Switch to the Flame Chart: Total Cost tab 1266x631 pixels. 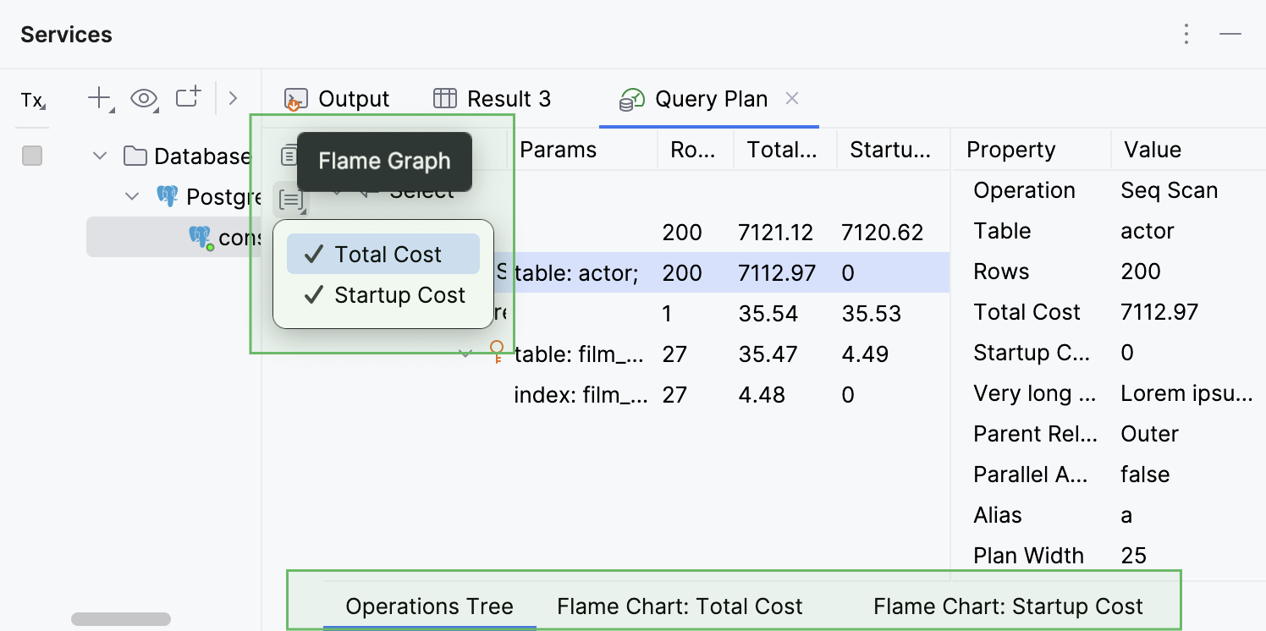[x=679, y=606]
